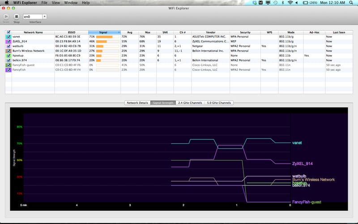This screenshot has width=358, height=224.
Task: Select the hpsetup network name
Action: tap(18, 56)
